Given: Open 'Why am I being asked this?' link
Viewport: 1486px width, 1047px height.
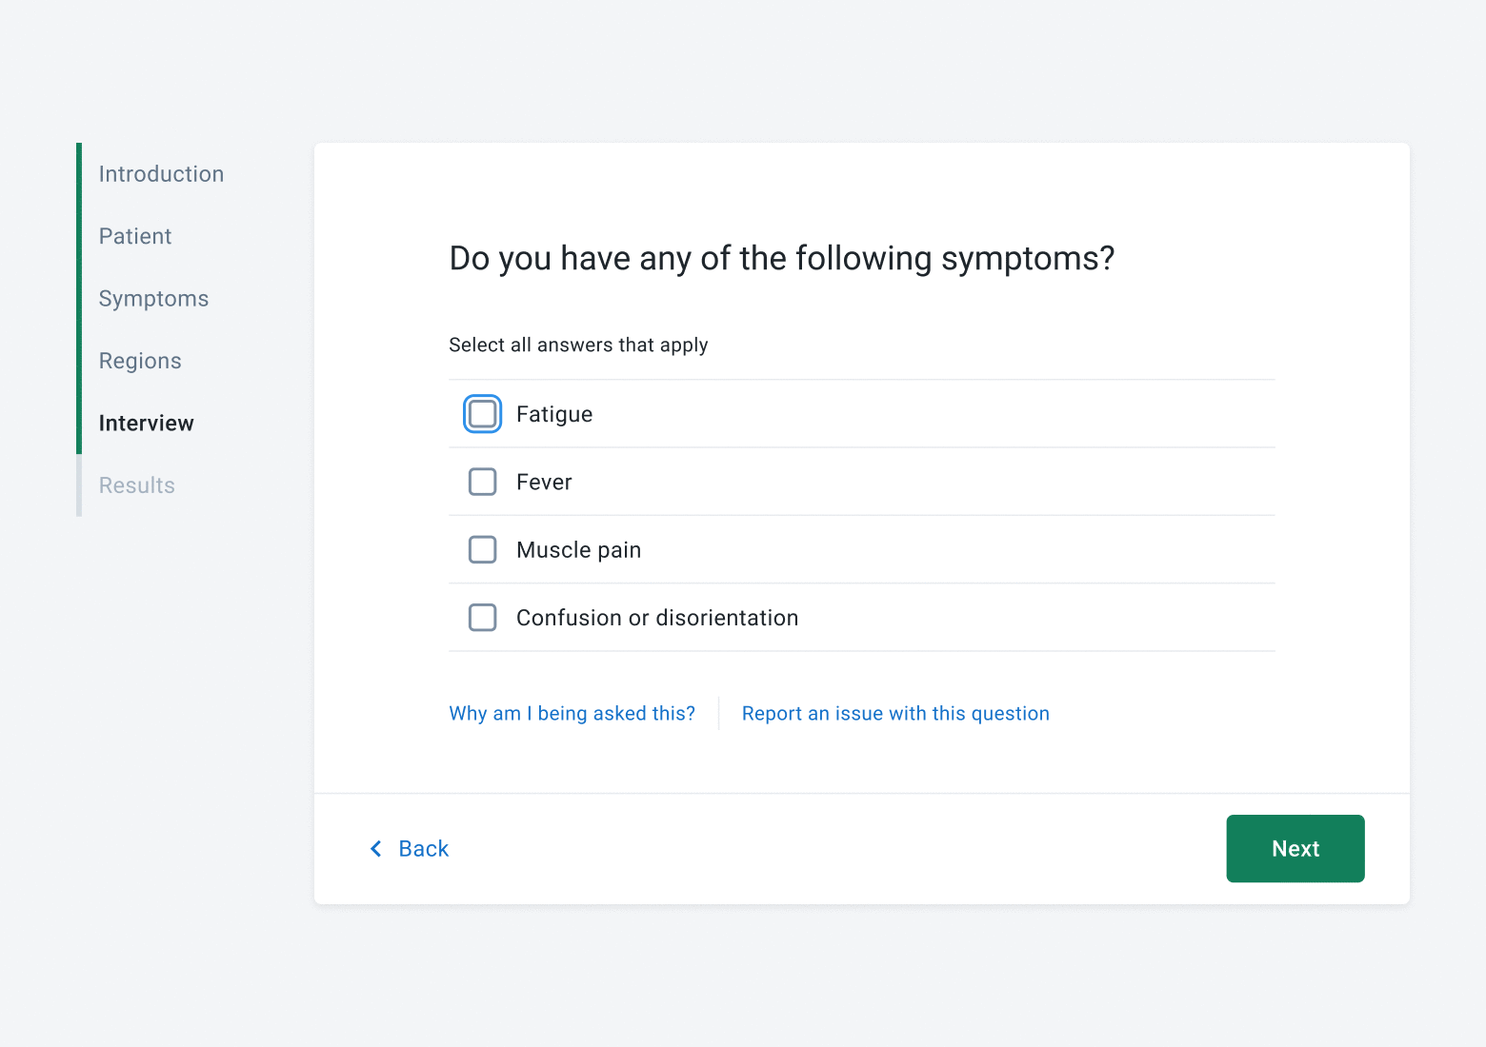Looking at the screenshot, I should point(572,713).
